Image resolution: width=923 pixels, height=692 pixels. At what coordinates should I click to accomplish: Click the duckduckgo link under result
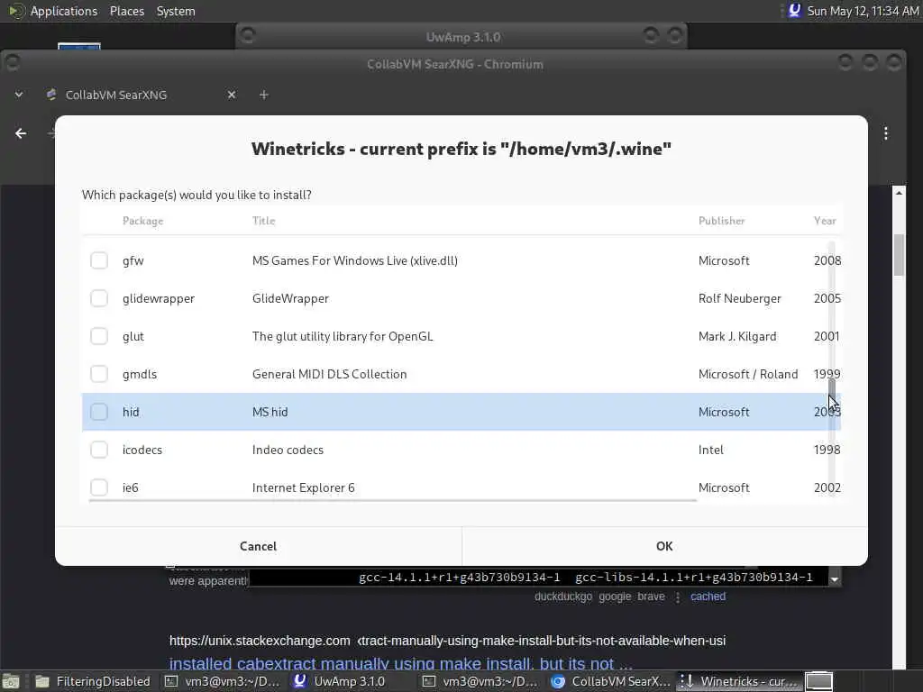point(562,596)
